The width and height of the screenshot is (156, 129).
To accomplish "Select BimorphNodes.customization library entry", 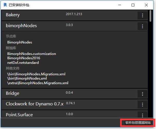I will tap(32, 54).
